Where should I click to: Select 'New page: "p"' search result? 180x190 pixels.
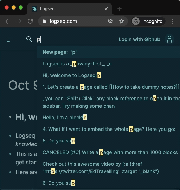[x=108, y=52]
